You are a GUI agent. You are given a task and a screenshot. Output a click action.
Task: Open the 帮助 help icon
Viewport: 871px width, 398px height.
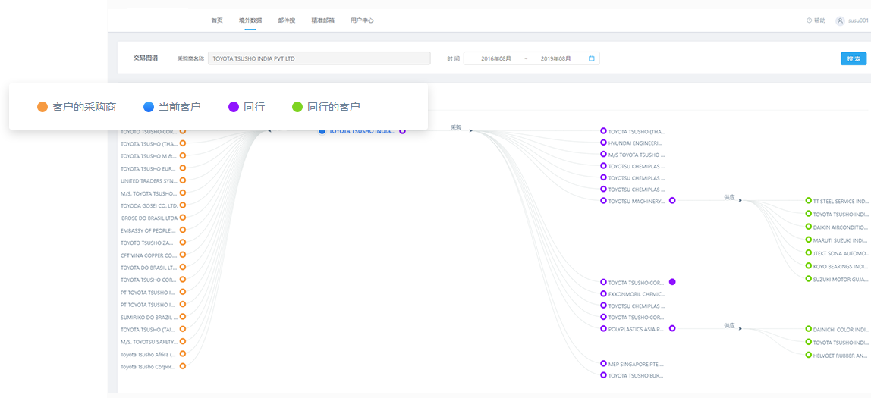click(810, 20)
